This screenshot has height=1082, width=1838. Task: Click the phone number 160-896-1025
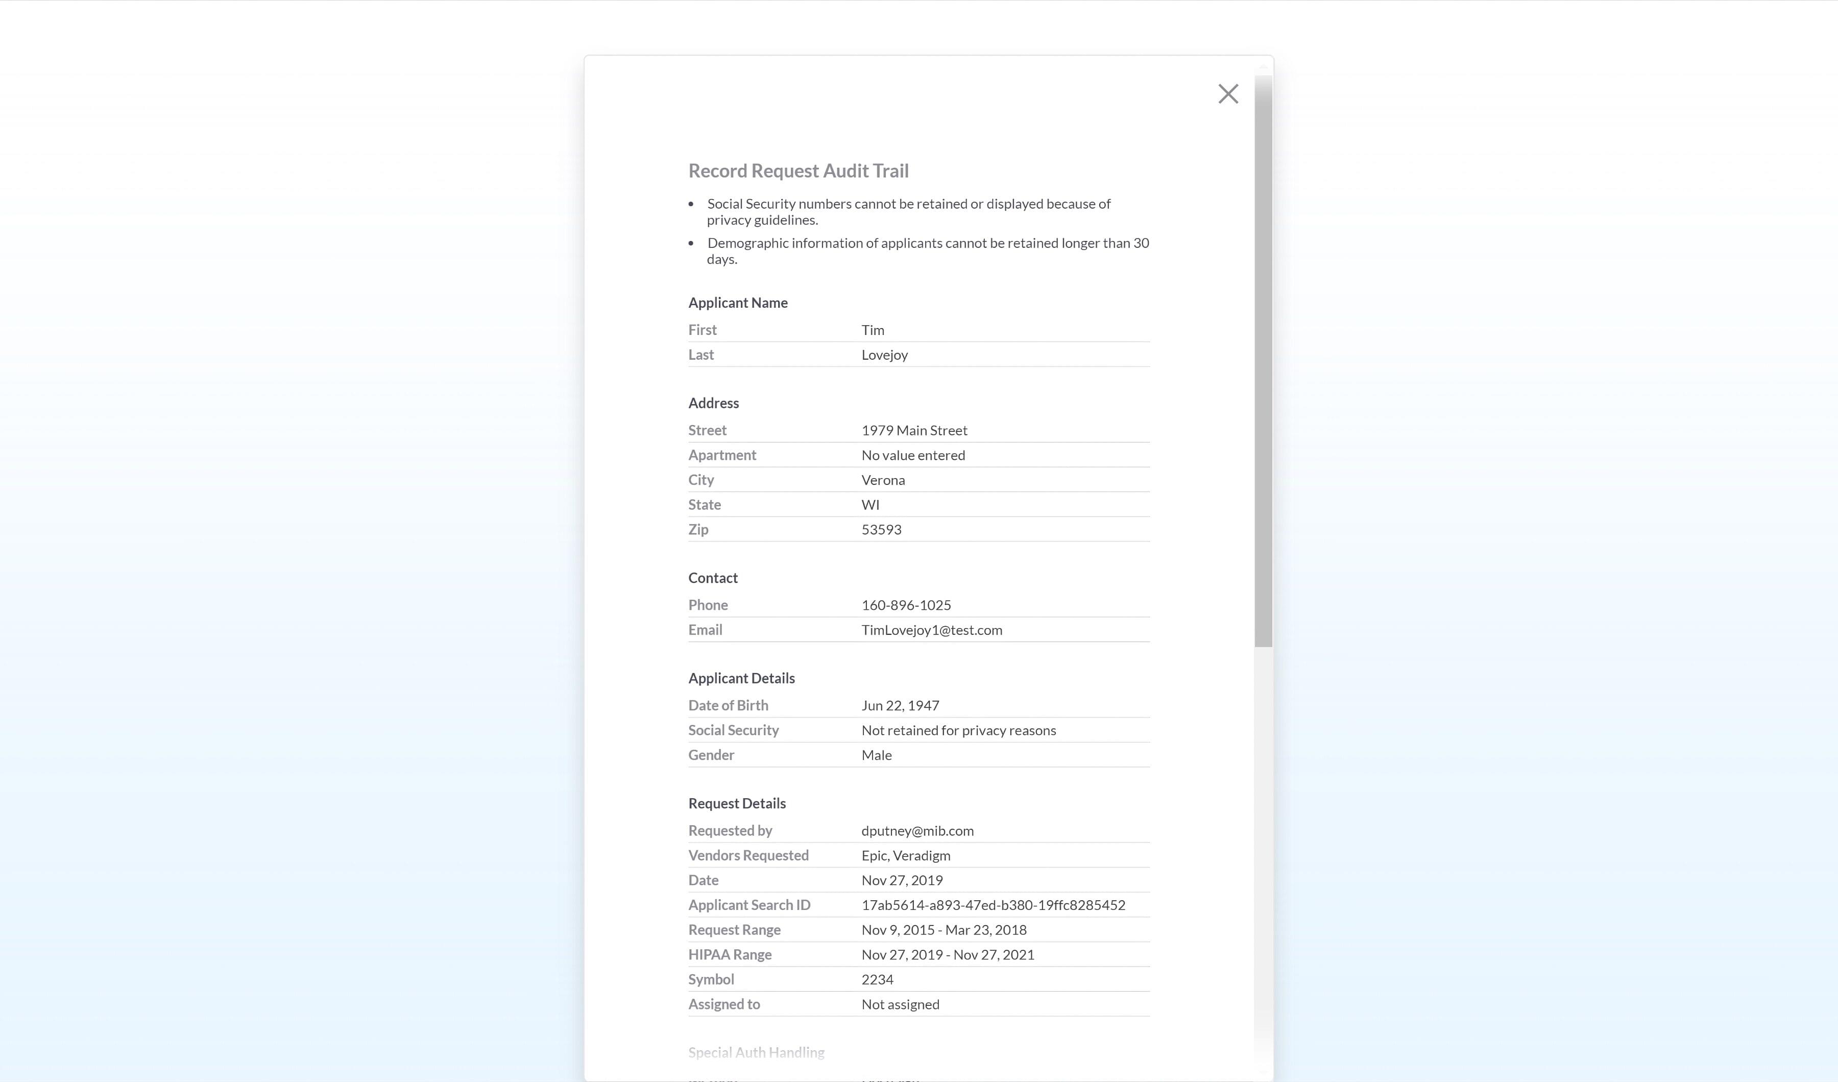point(906,605)
